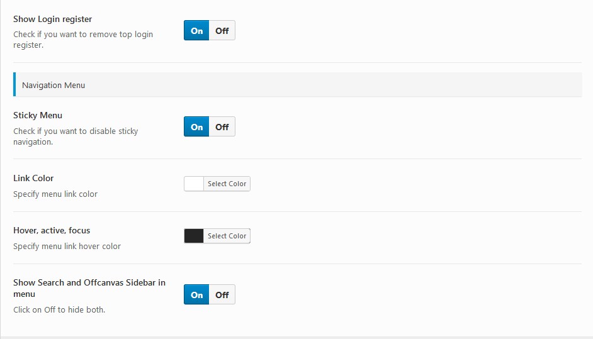Click the 'Click on Off to hide both' text
This screenshot has height=339, width=593.
point(59,309)
